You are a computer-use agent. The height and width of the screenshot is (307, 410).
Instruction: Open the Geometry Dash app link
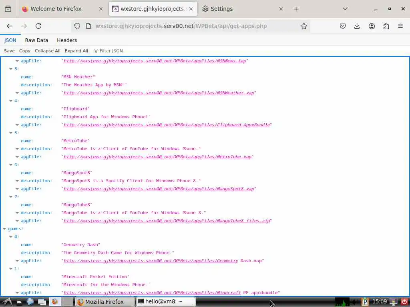tap(151, 261)
